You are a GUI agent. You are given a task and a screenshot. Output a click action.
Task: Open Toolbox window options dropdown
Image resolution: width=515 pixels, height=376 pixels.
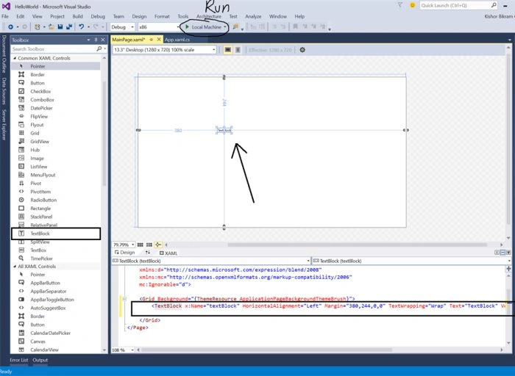pos(89,40)
